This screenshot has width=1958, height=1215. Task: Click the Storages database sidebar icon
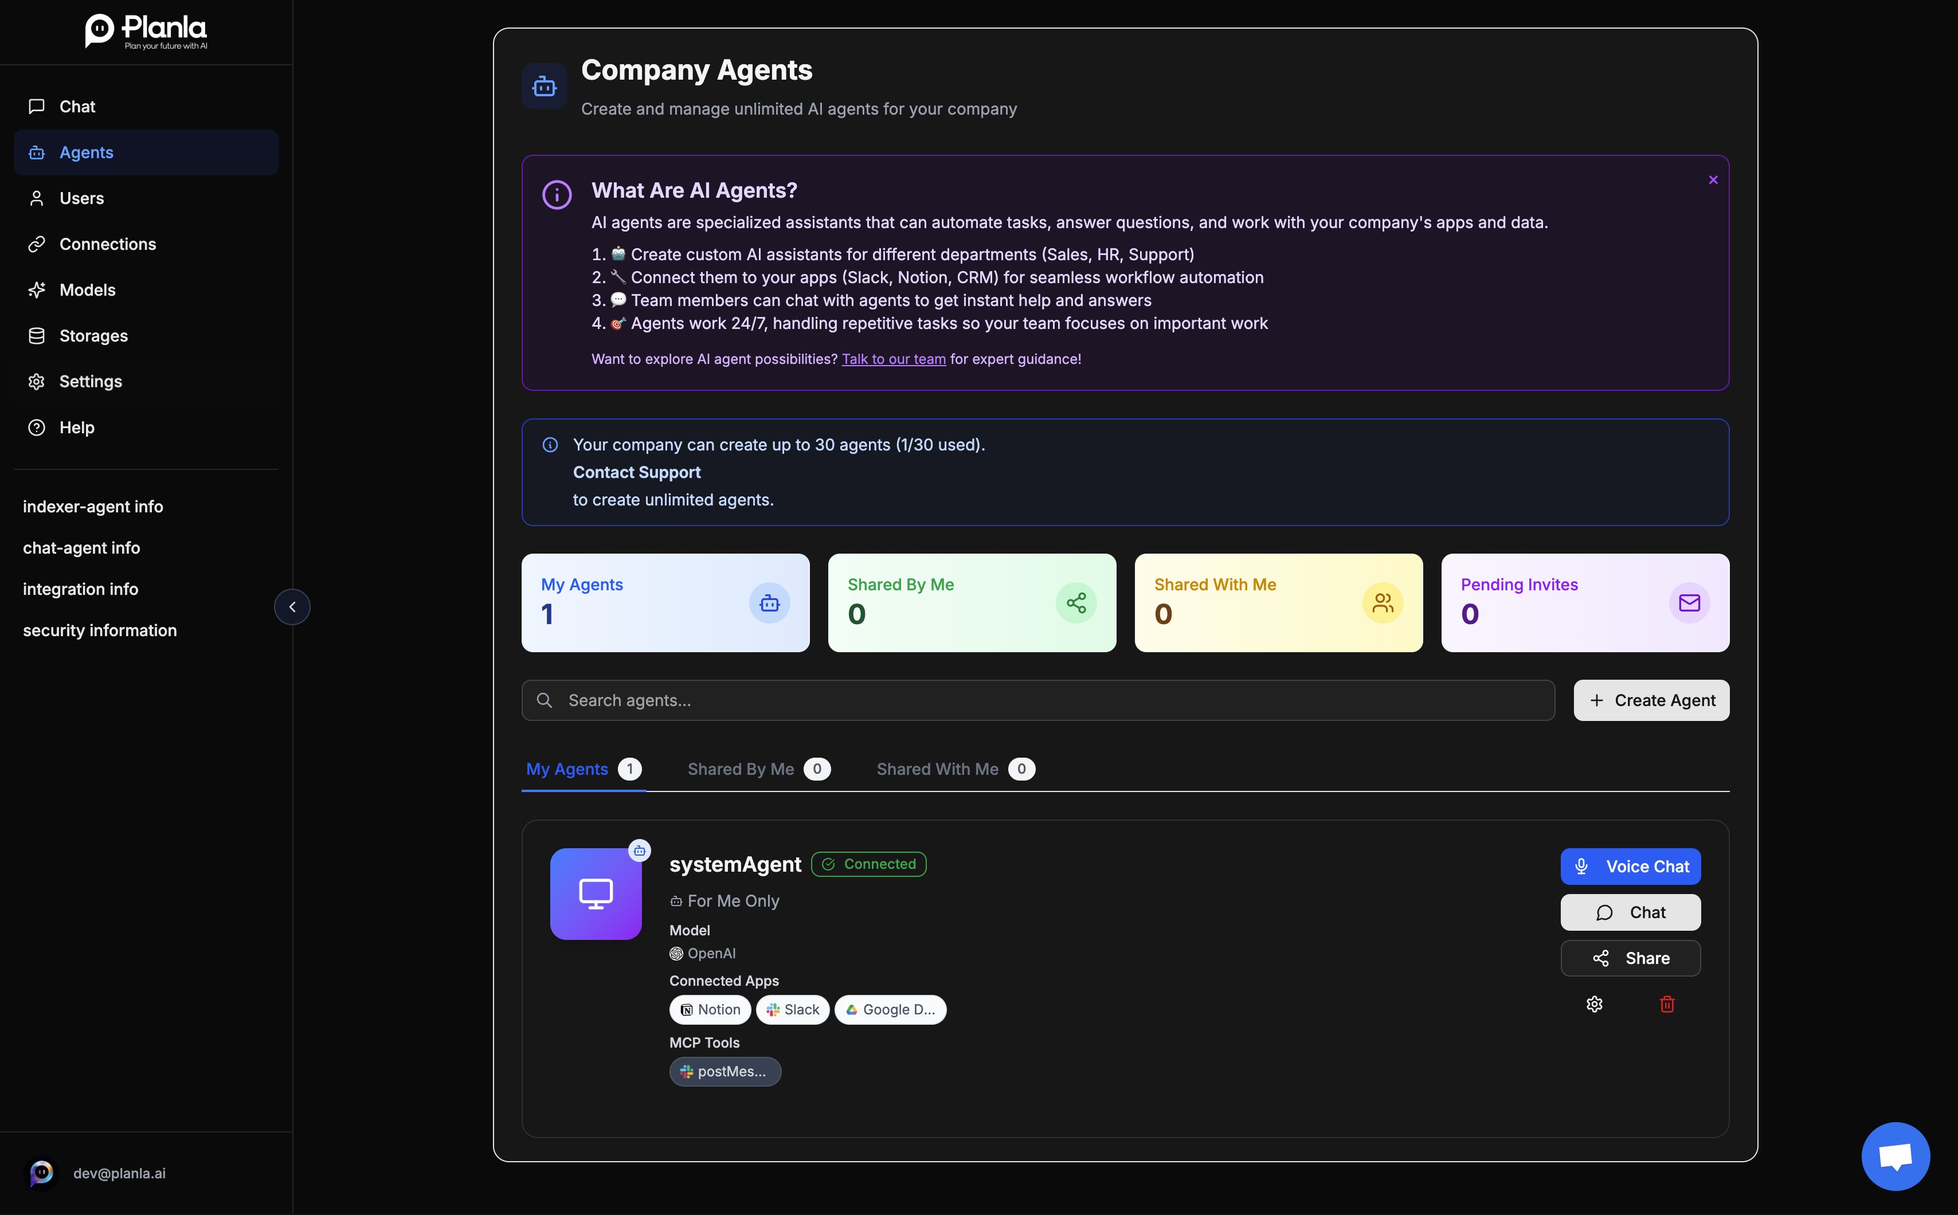[37, 336]
